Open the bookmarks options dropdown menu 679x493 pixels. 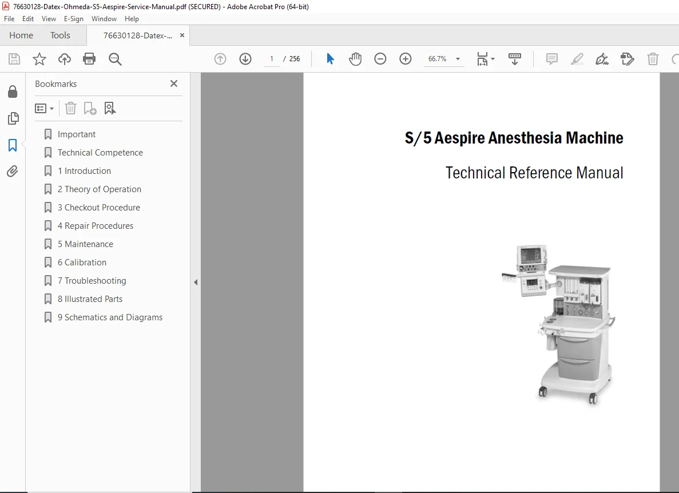tap(44, 108)
